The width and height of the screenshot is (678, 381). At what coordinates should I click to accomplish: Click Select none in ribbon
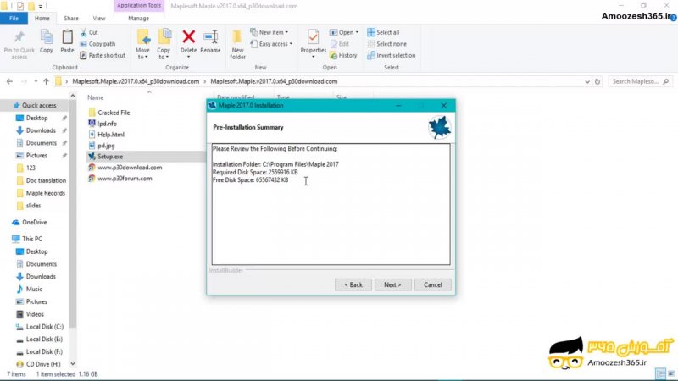[x=386, y=44]
